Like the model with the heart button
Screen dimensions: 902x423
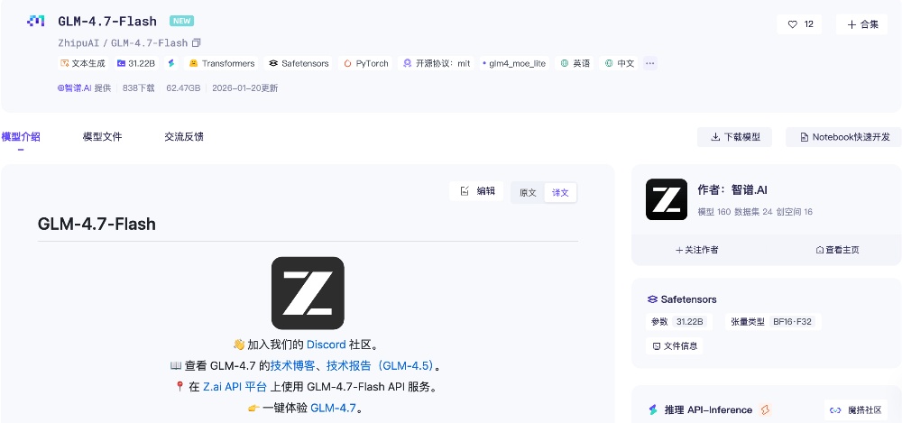(x=799, y=24)
